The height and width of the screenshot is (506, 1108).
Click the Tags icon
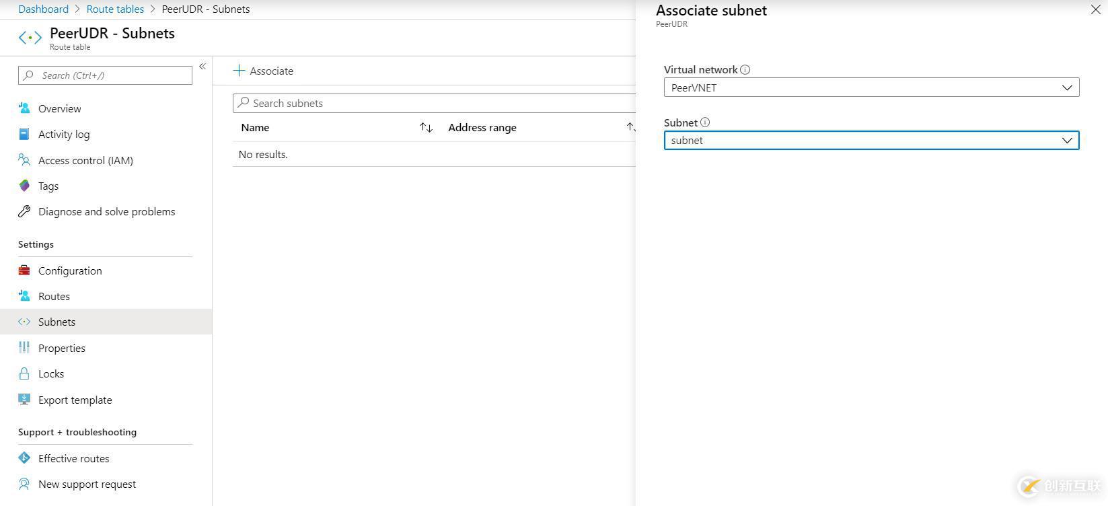tap(24, 186)
